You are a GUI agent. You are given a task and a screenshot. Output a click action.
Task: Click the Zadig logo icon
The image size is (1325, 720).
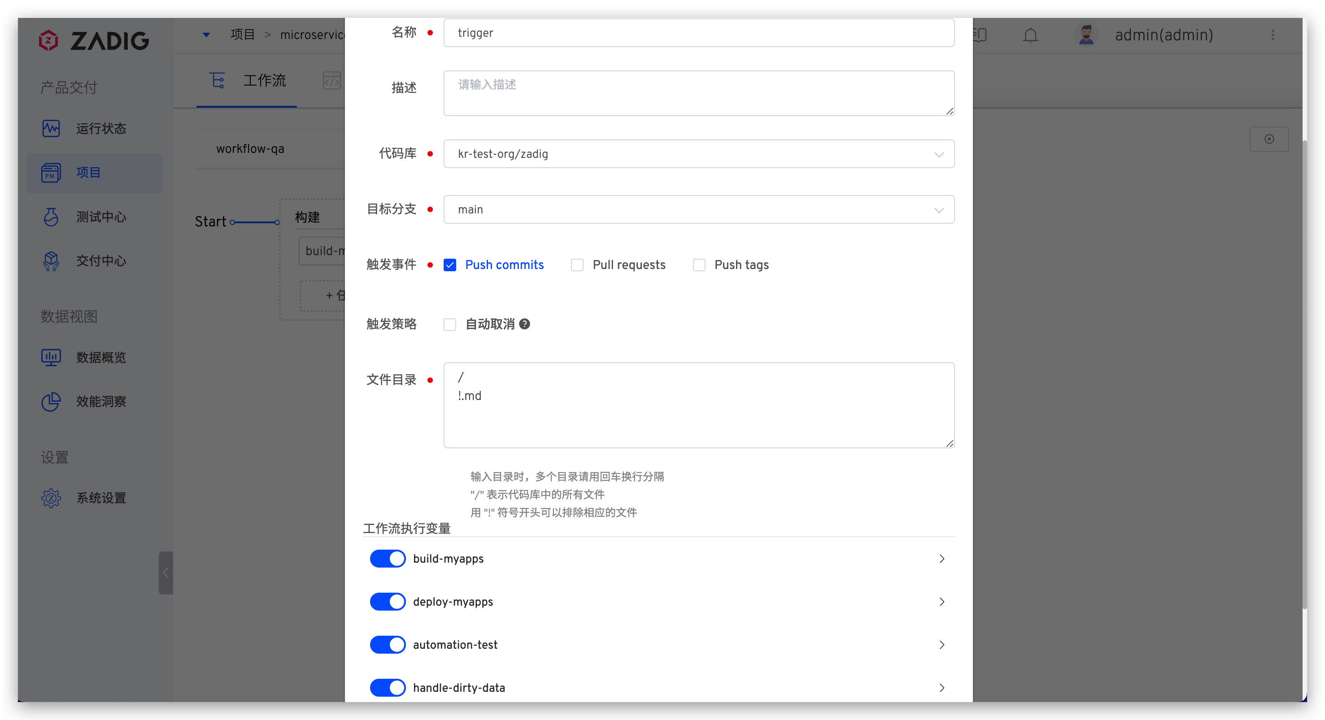tap(48, 40)
